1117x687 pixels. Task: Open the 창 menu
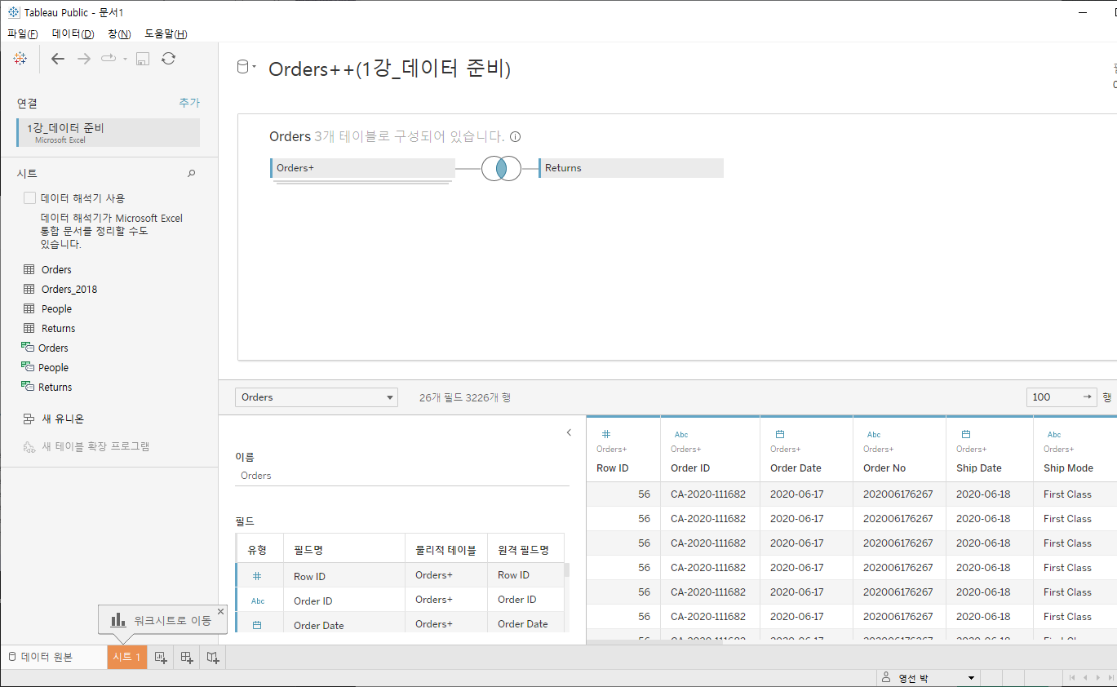click(x=119, y=33)
